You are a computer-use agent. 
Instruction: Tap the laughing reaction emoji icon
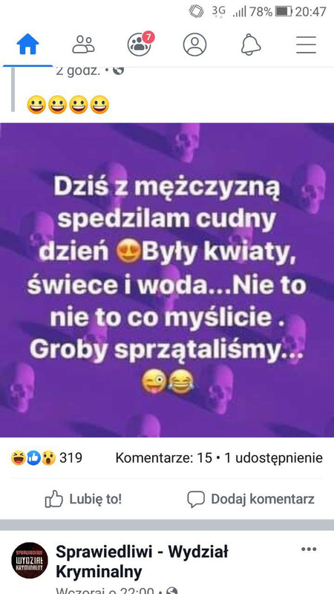[18, 458]
